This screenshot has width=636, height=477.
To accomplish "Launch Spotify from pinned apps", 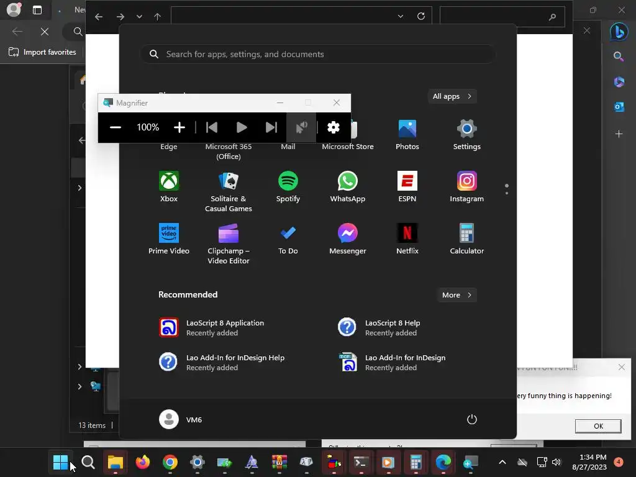I will [288, 187].
